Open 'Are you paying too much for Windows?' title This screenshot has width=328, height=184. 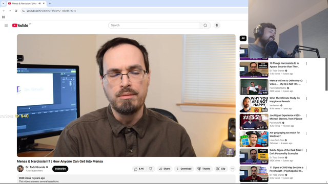point(284,134)
